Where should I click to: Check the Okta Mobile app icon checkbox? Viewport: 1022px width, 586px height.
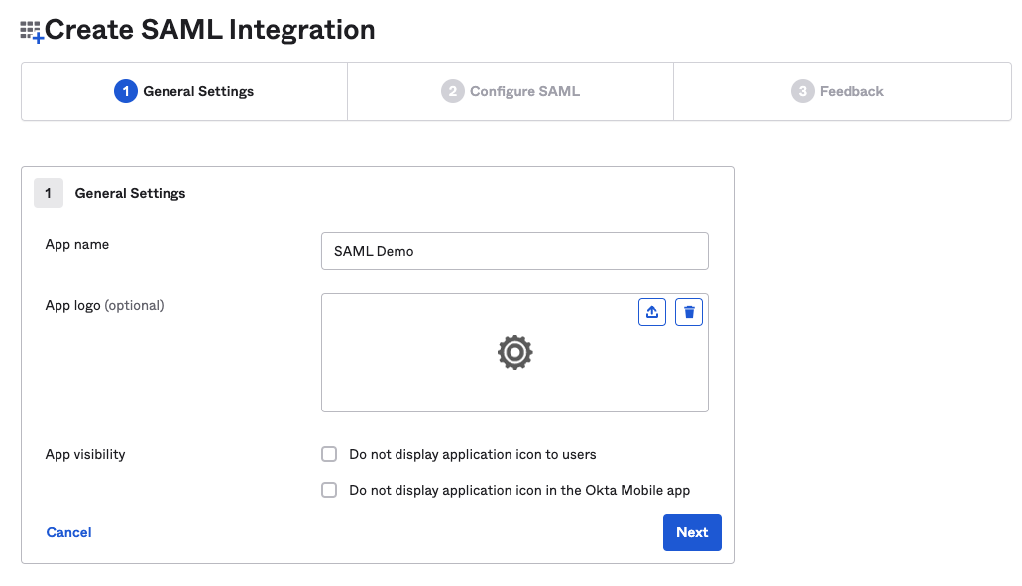[x=329, y=490]
